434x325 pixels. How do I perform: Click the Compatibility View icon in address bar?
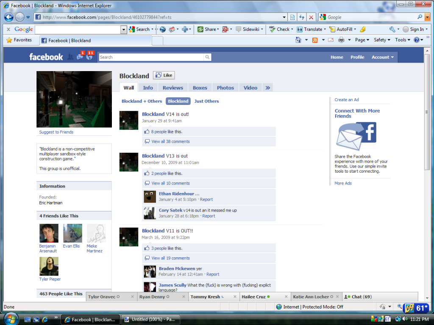[x=292, y=17]
